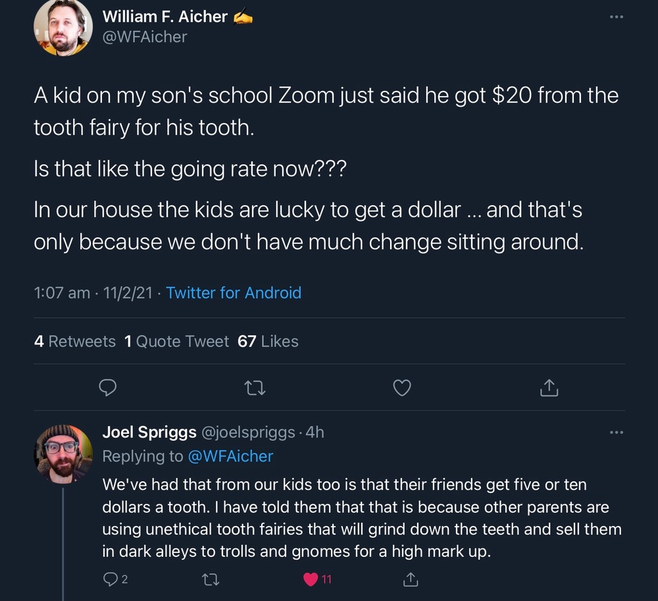Like William F. Aicher's tweet
The height and width of the screenshot is (601, 658).
(x=401, y=389)
